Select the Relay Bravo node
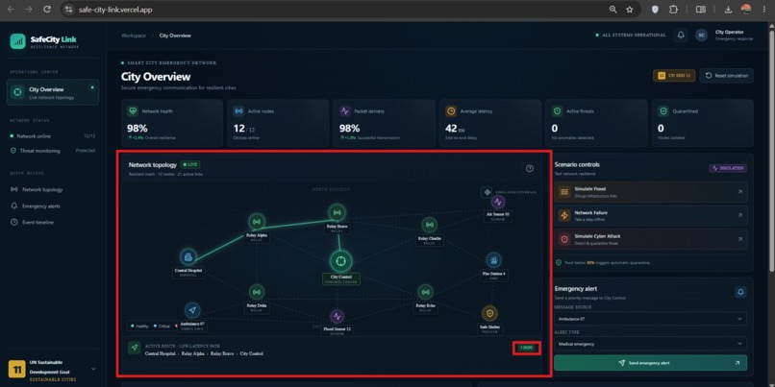 [337, 213]
